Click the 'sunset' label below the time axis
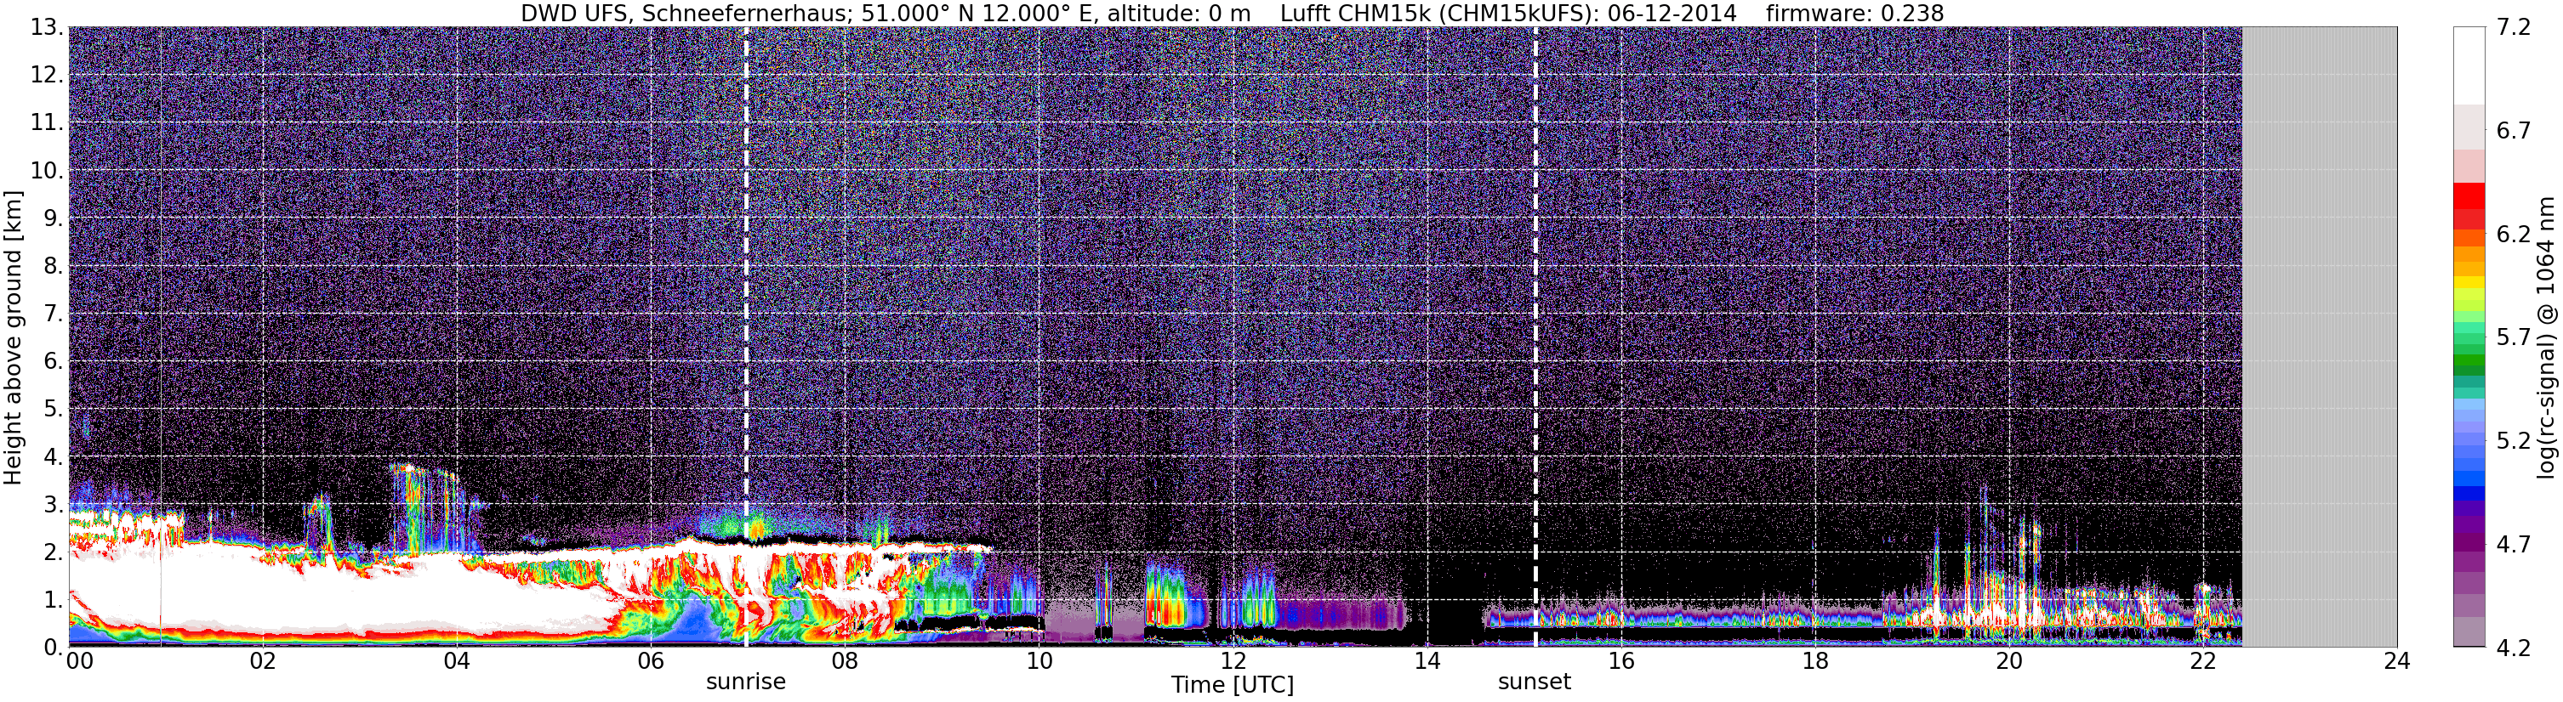 coord(1535,682)
